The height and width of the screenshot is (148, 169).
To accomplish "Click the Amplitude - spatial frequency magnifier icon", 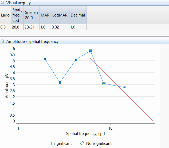I will pyautogui.click(x=2, y=41).
